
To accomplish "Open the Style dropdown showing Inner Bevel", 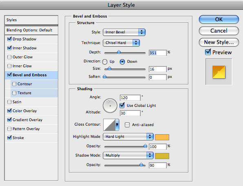I will tap(124, 32).
